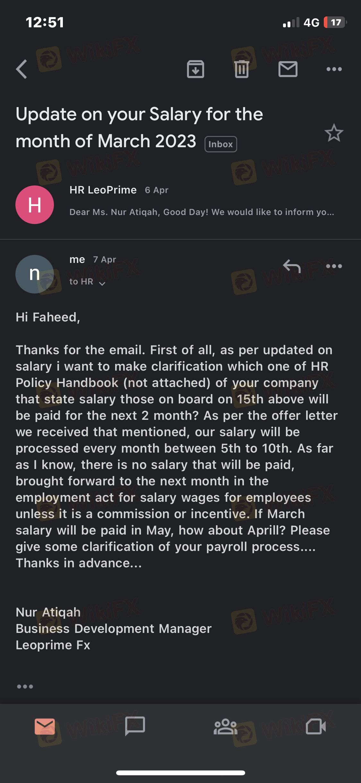The image size is (361, 783).
Task: Switch to the Mail tab
Action: point(45,726)
